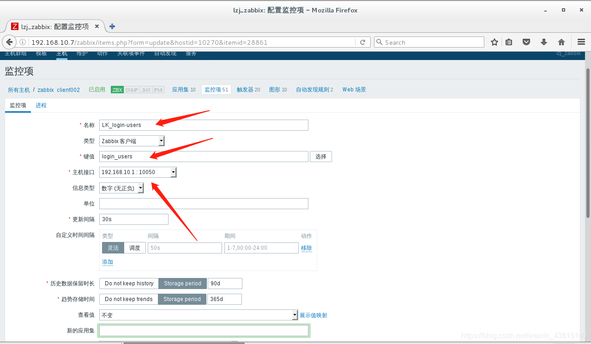
Task: Select the 调度 interval type toggle
Action: (x=135, y=248)
